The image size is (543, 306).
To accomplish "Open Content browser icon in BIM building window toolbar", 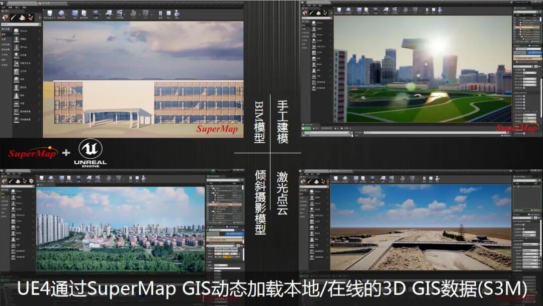I will 75,13.
